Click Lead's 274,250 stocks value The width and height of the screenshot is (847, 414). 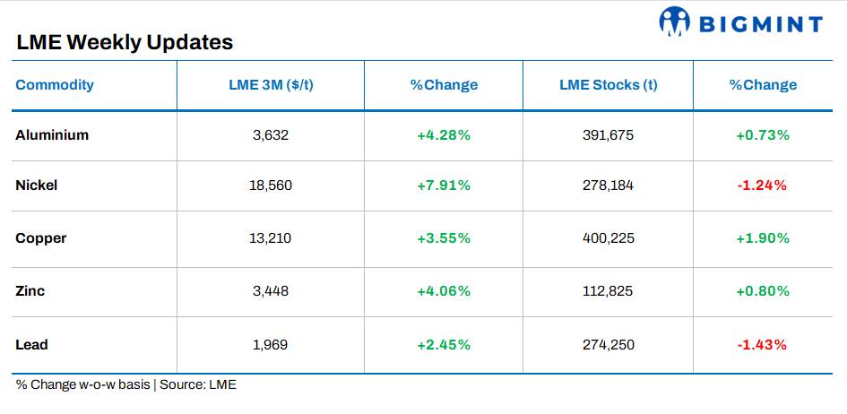pyautogui.click(x=608, y=344)
